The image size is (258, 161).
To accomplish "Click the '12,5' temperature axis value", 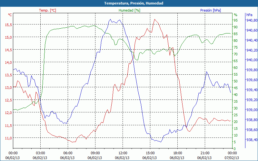I will click(8, 100).
